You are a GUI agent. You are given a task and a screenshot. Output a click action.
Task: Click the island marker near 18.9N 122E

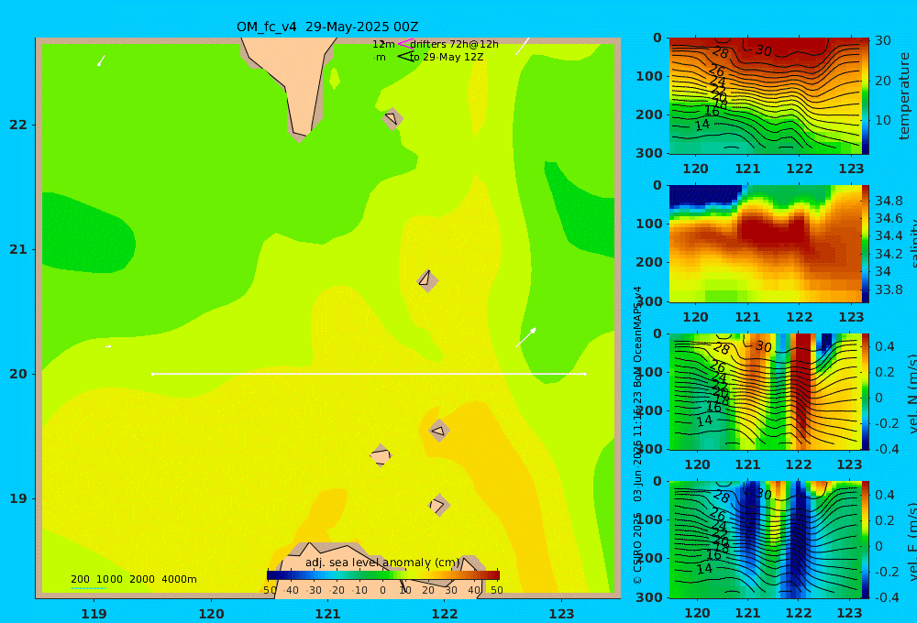click(x=438, y=505)
